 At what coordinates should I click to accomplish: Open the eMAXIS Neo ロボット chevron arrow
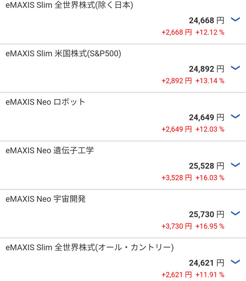[235, 116]
